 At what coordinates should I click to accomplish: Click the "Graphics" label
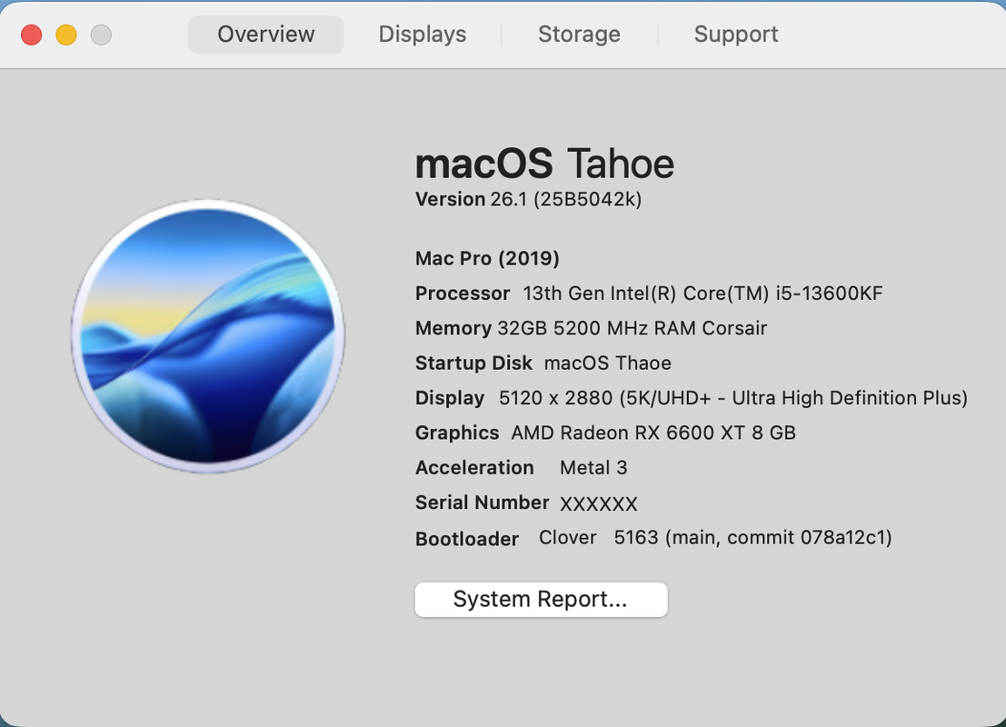tap(457, 433)
